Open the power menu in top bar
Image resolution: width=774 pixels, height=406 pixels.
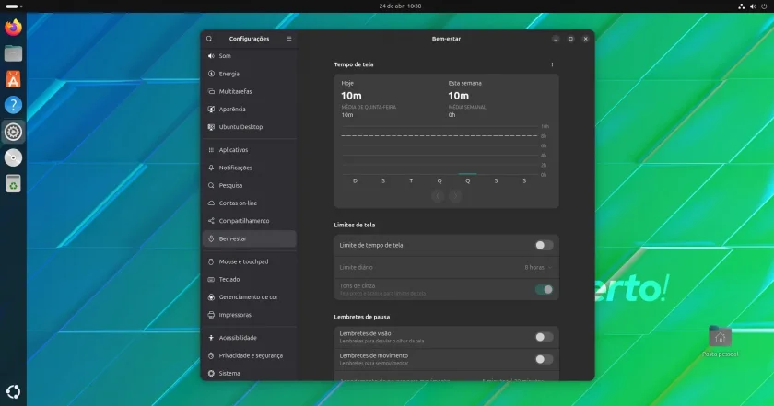point(764,6)
